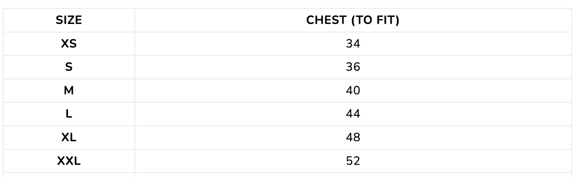
Task: Select the XL size cell
Action: pyautogui.click(x=69, y=138)
